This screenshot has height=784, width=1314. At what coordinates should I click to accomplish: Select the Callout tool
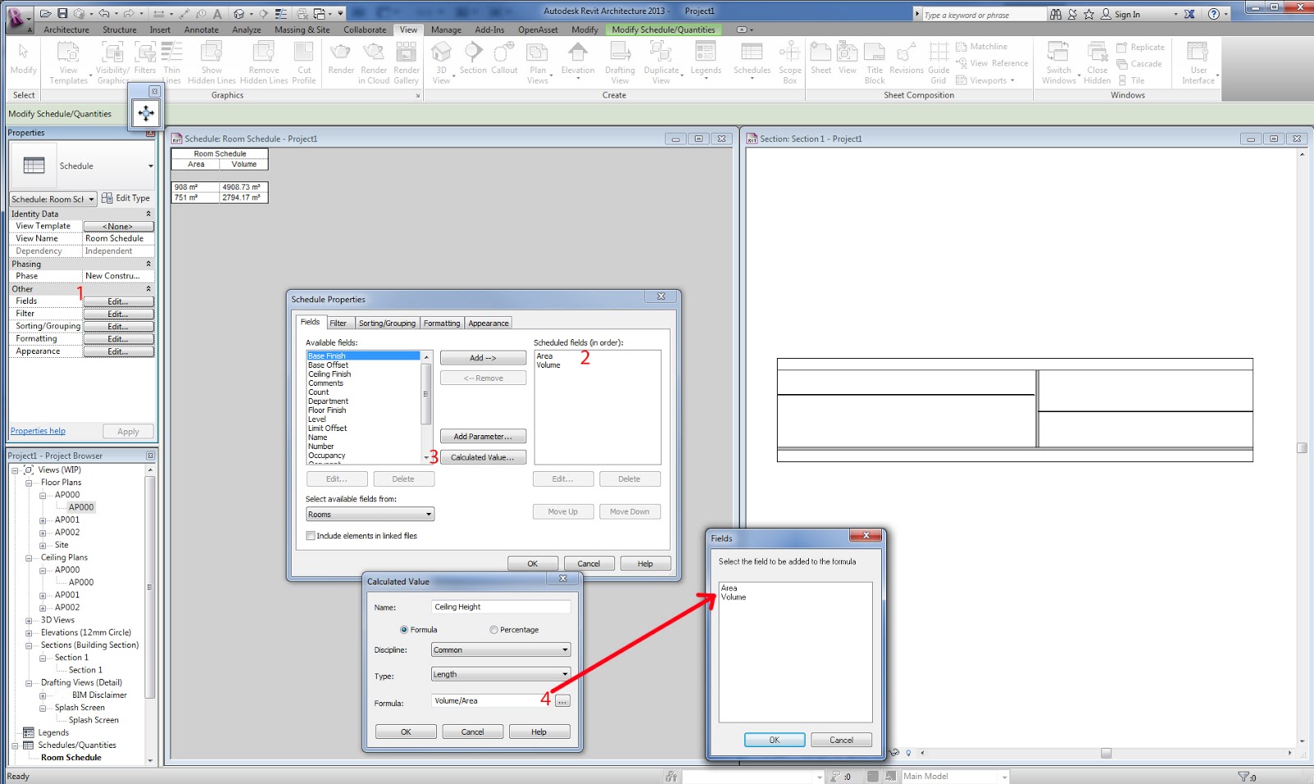tap(503, 57)
